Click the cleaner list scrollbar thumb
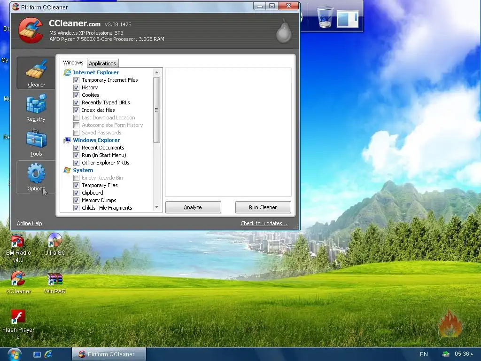The width and height of the screenshot is (481, 361). pos(157,110)
